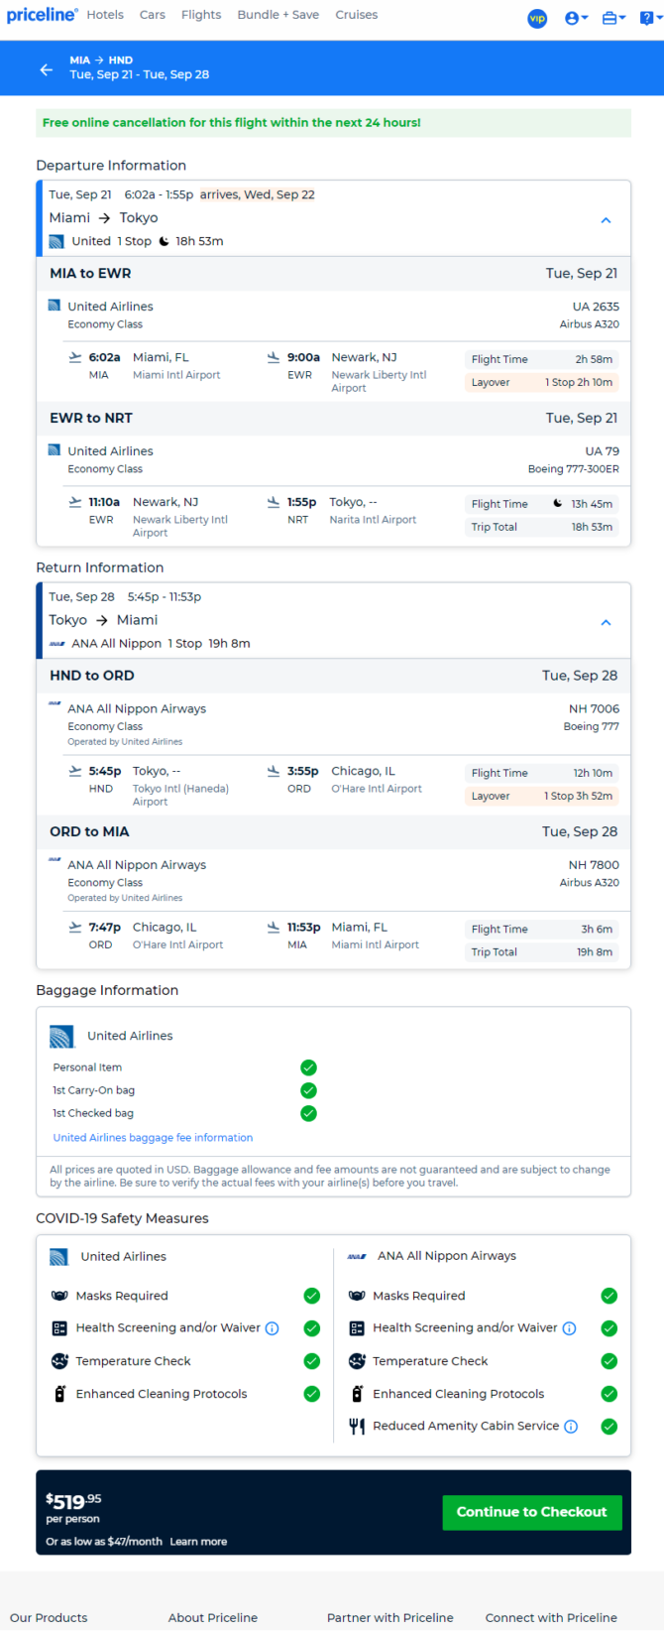The width and height of the screenshot is (664, 1631).
Task: Show ANA Health Screening info tooltip icon
Action: click(570, 1328)
